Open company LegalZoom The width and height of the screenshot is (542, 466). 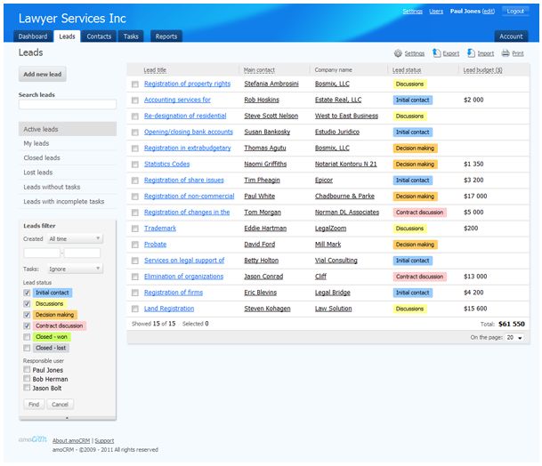click(330, 229)
